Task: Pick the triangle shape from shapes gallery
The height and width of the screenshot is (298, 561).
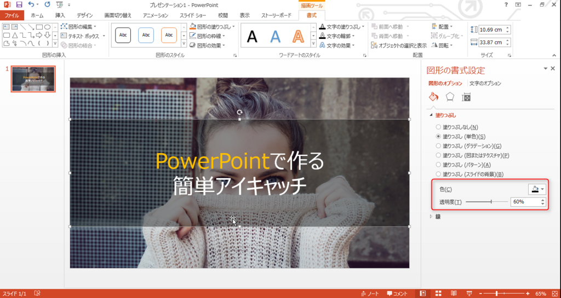Action: point(15,36)
